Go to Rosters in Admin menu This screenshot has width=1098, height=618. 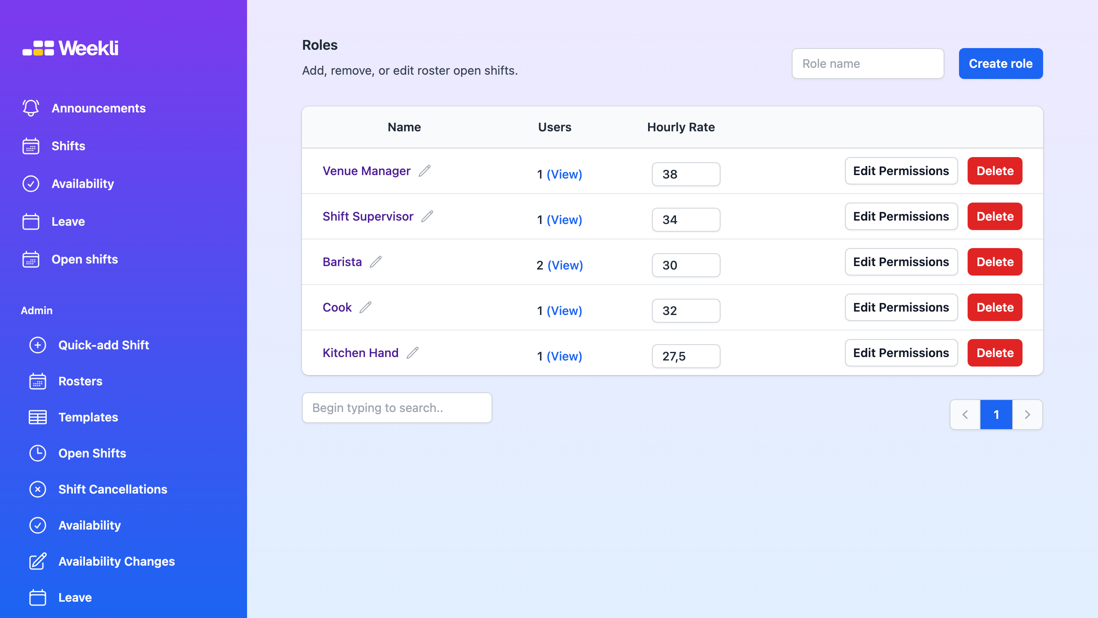(81, 381)
